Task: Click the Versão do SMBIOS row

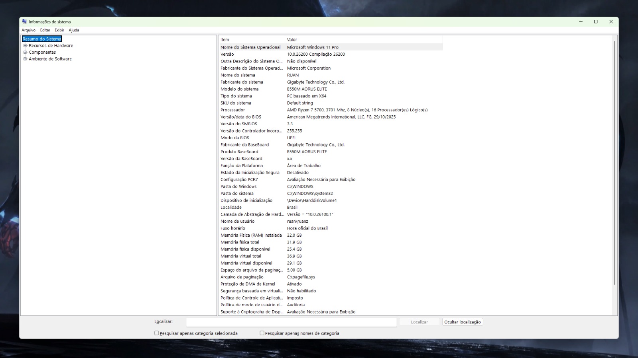Action: pos(331,124)
